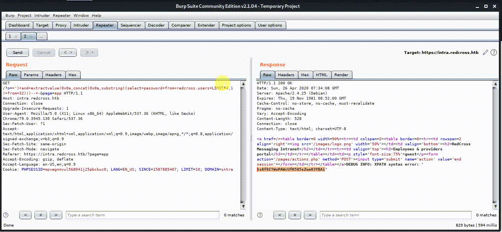The image size is (502, 232).
Task: Go back to previous request in history
Action: tap(65, 52)
